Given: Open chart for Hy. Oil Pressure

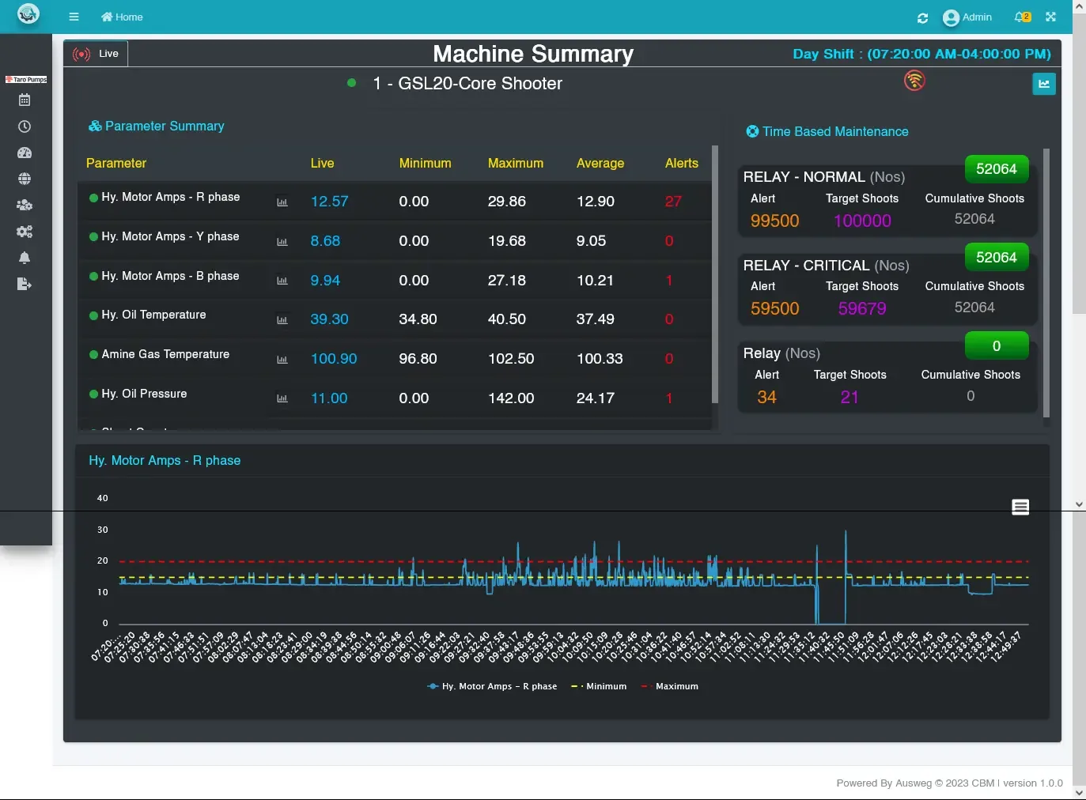Looking at the screenshot, I should tap(282, 398).
